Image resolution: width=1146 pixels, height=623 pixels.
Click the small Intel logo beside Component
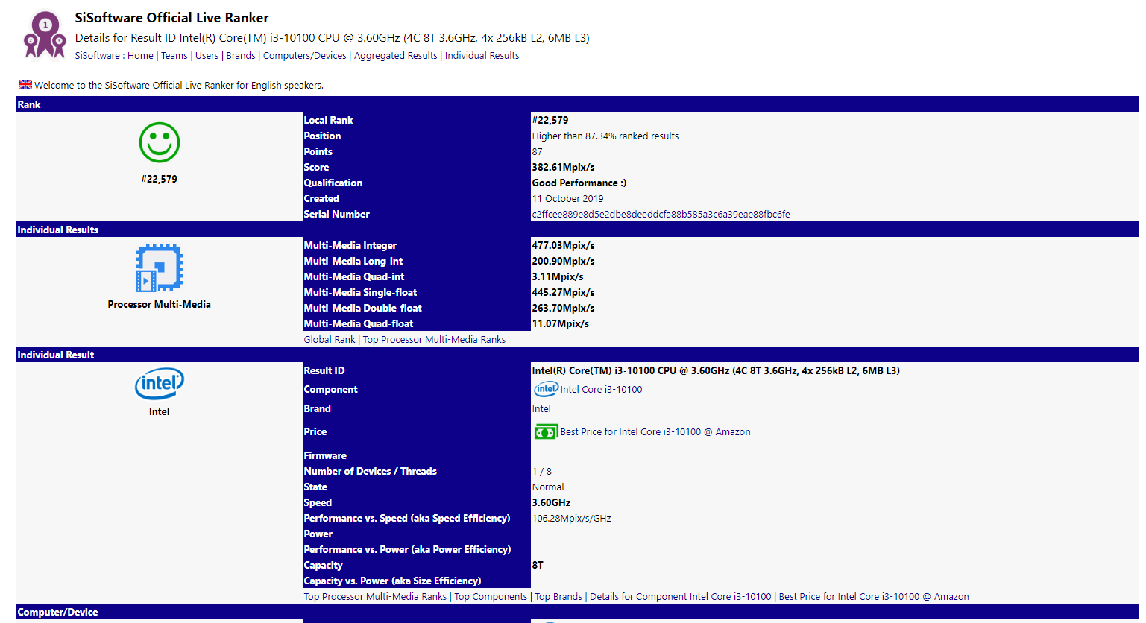[546, 389]
